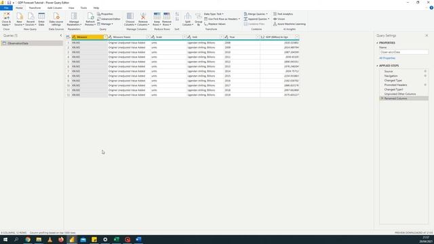Open the Source step gear settings
Viewport: 434px width, 244px height.
click(425, 71)
